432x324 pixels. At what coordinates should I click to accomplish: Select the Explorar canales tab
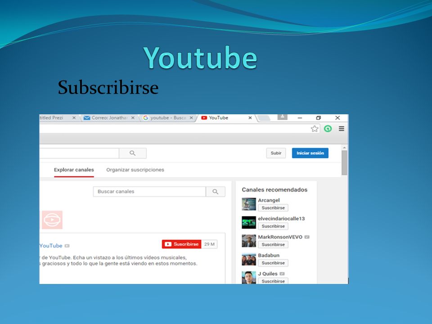[x=74, y=170]
